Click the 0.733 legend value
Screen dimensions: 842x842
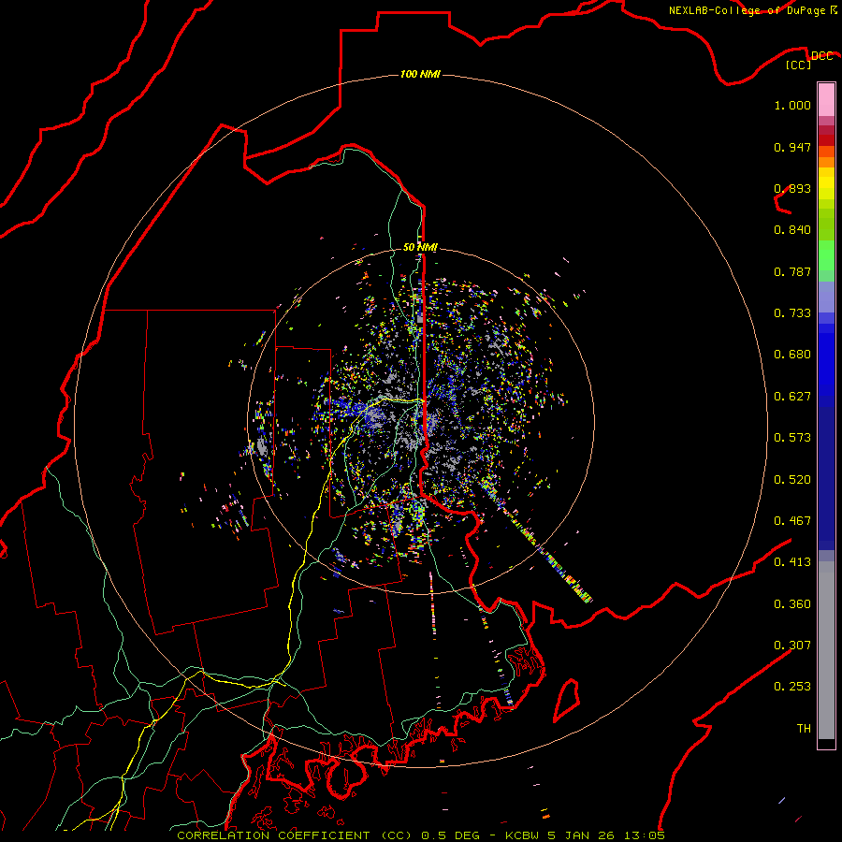tap(792, 313)
